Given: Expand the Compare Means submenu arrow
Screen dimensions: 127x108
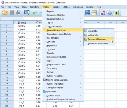Looking at the screenshot, I should [x=80, y=26].
